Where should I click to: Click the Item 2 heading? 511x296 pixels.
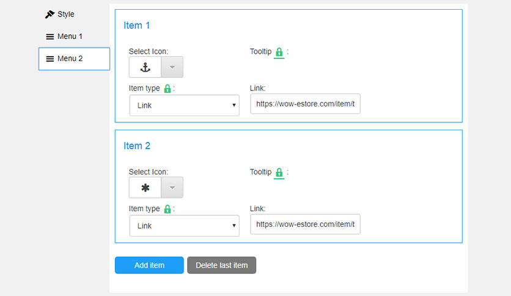click(x=137, y=146)
